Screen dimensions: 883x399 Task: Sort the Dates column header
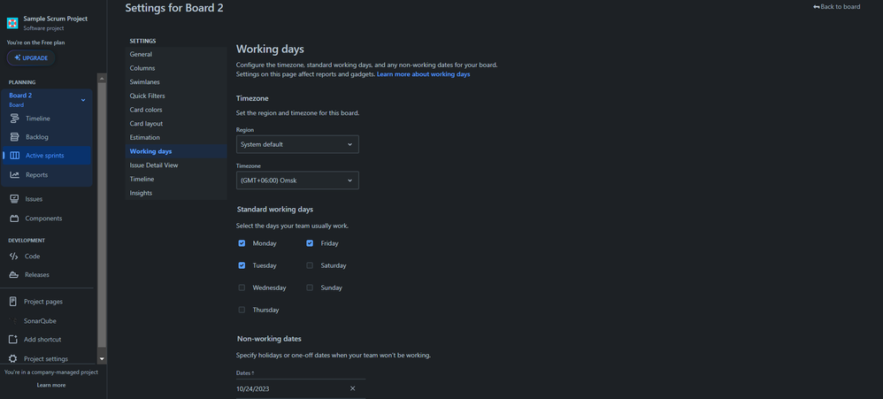(x=245, y=373)
